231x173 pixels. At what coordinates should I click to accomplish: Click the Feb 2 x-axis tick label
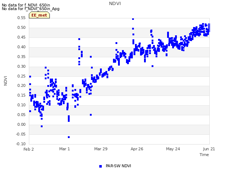(x=29, y=149)
